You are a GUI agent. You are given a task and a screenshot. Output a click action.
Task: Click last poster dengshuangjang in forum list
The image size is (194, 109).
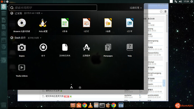[154, 73]
